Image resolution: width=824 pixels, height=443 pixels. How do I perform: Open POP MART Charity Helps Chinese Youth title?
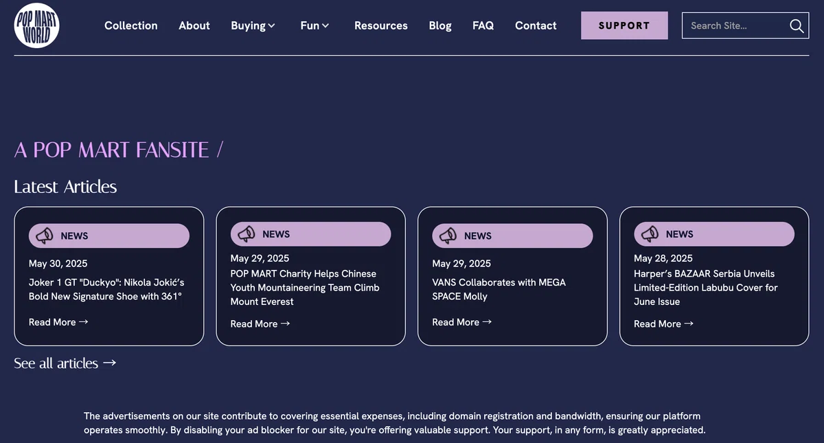tap(305, 288)
